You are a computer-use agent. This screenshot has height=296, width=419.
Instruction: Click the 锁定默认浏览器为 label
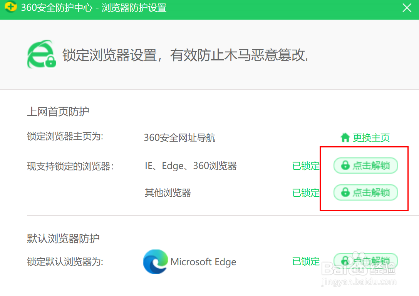pyautogui.click(x=65, y=261)
